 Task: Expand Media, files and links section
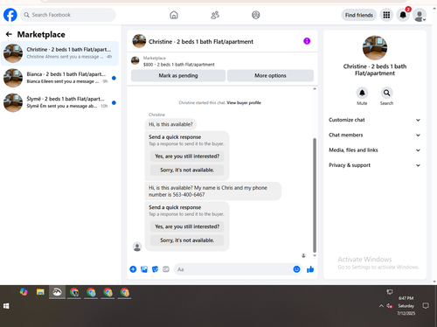pos(375,150)
